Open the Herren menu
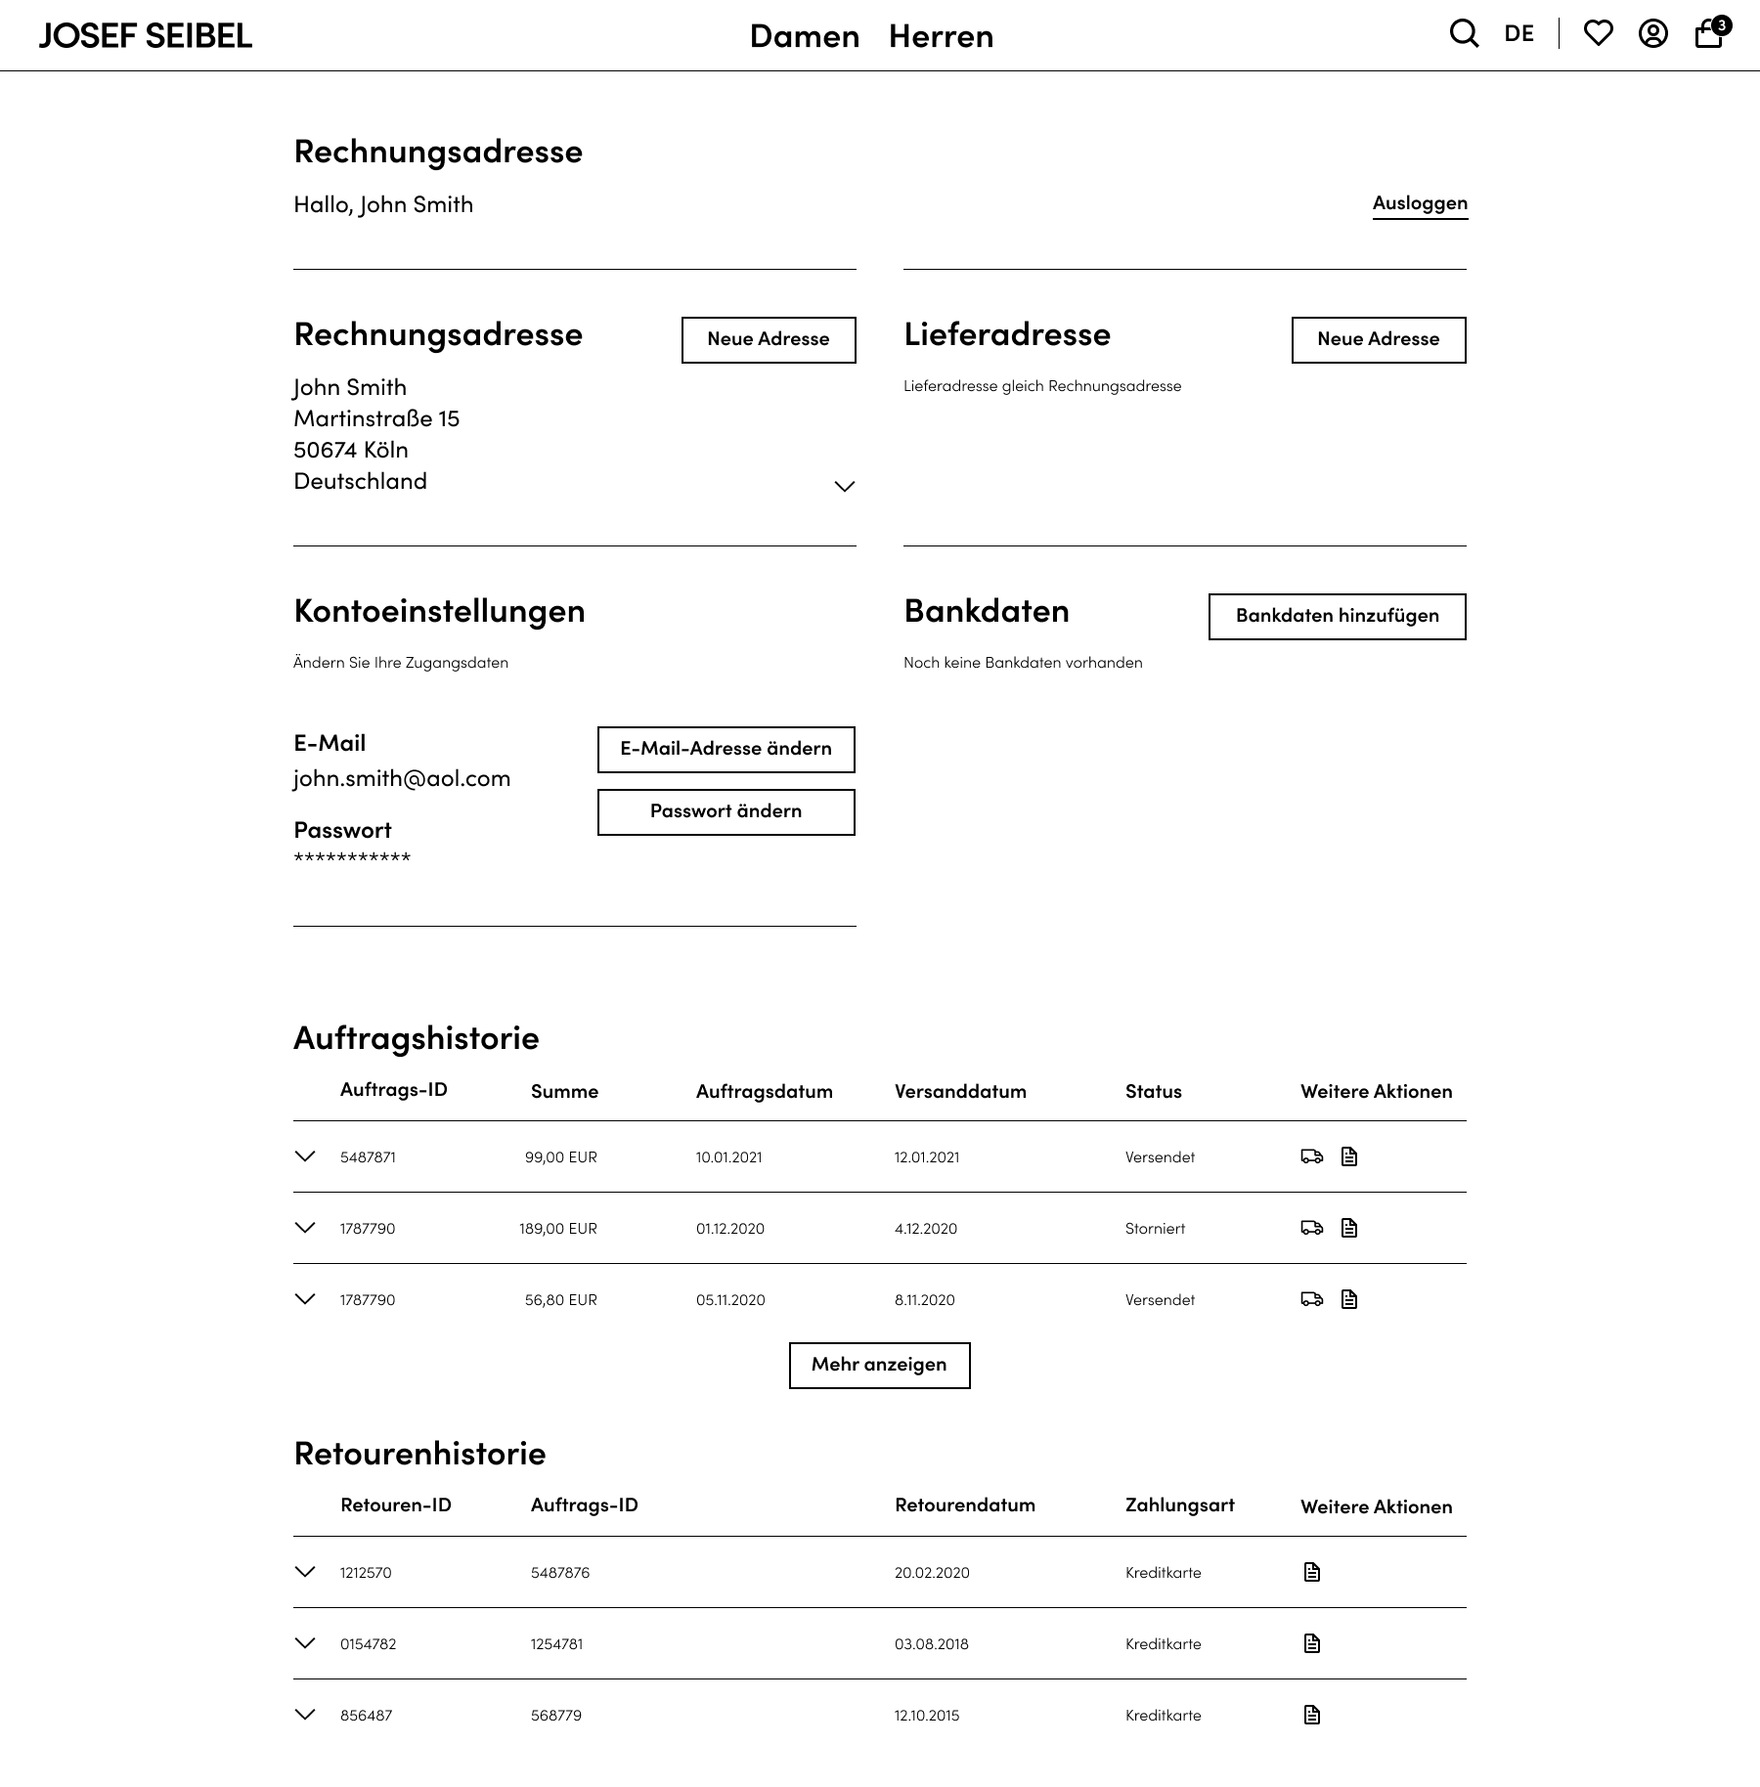 941,36
